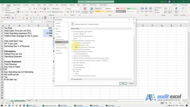Click the insert function fx icon

(x=42, y=22)
